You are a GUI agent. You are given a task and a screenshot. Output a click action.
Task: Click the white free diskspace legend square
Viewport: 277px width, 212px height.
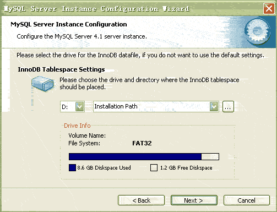click(154, 167)
